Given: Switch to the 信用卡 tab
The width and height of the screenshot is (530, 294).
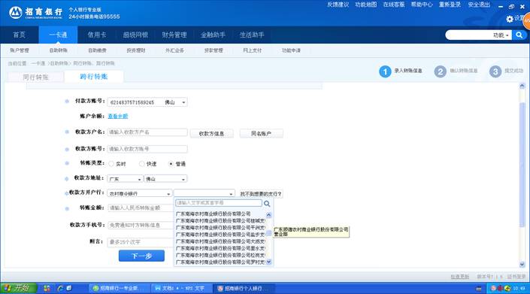Looking at the screenshot, I should click(97, 35).
